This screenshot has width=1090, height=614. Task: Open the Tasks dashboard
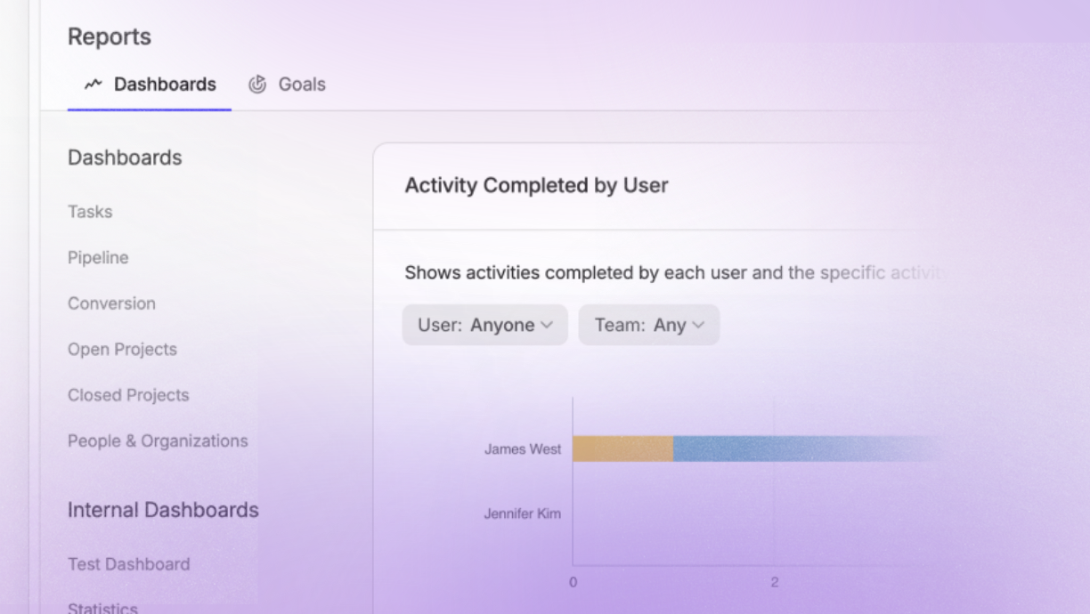[89, 212]
